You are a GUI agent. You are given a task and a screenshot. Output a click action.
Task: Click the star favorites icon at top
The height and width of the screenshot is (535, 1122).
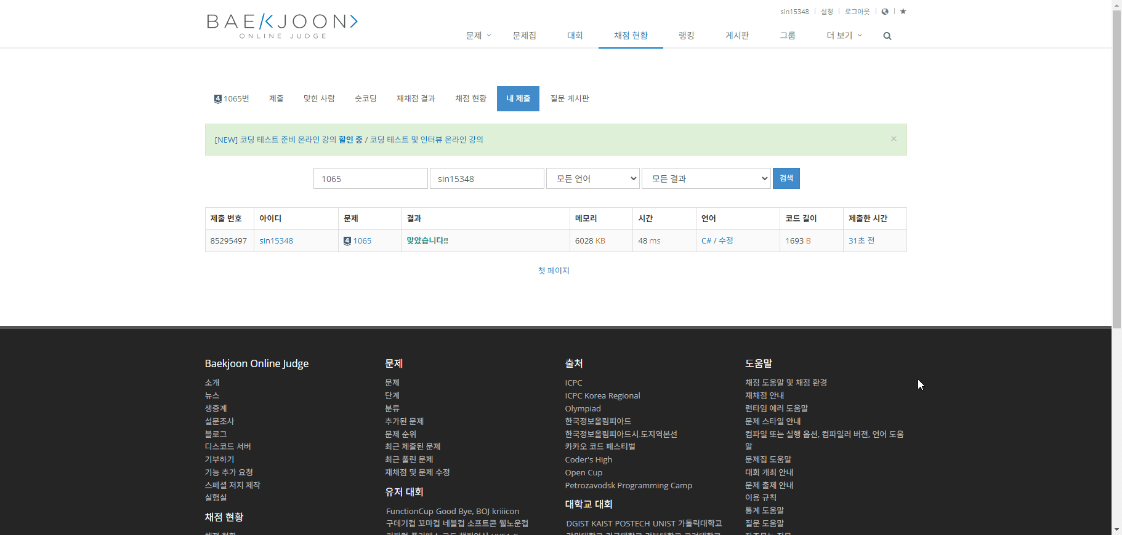[903, 11]
